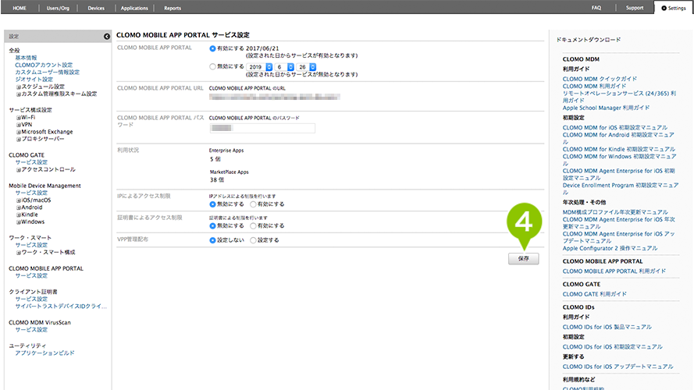Click the 保存 save button

[x=523, y=259]
